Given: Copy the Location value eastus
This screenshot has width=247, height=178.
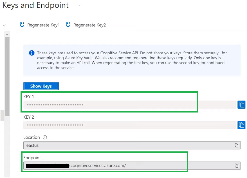Looking at the screenshot, I should [x=236, y=145].
